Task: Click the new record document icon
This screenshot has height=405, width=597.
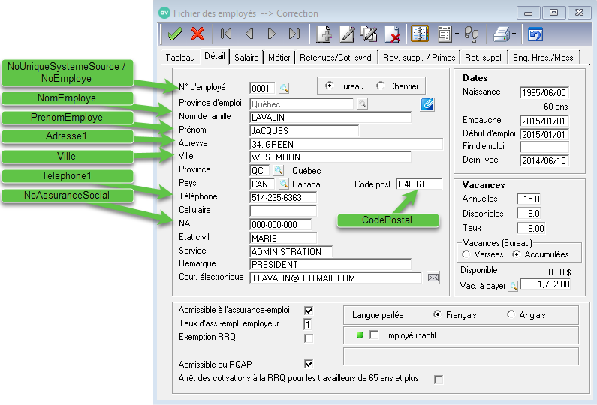Action: click(324, 34)
